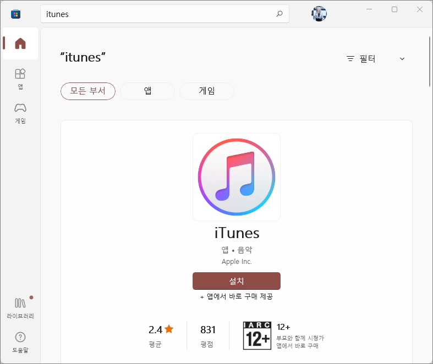Close the Microsoft Store window
Image resolution: width=433 pixels, height=364 pixels.
click(x=420, y=9)
